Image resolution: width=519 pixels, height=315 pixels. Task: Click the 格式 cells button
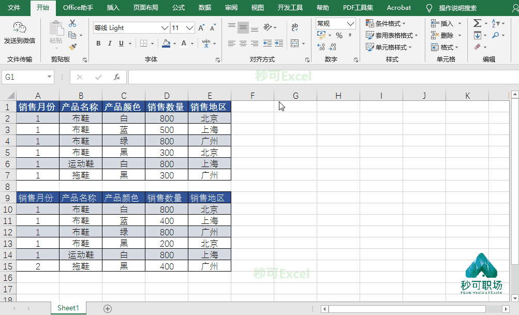pos(445,47)
